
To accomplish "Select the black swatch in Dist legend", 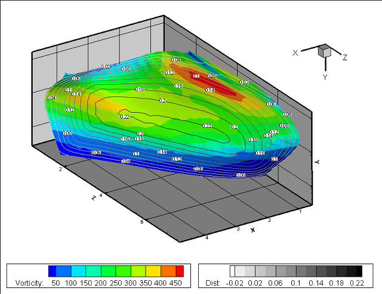I will [x=358, y=271].
